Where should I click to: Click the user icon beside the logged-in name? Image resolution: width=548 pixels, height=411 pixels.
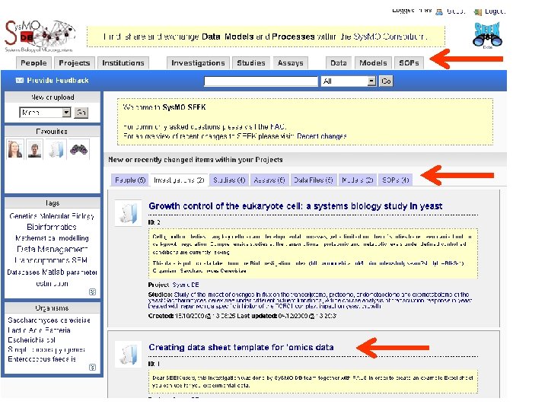[x=439, y=12]
